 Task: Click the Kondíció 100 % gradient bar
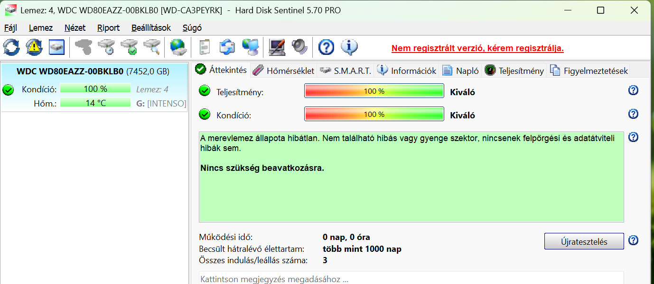point(374,115)
